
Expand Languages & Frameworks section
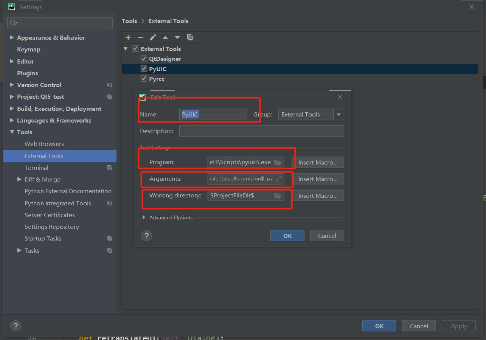click(12, 120)
